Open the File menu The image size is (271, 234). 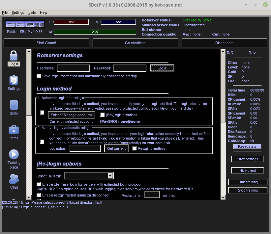pyautogui.click(x=5, y=13)
